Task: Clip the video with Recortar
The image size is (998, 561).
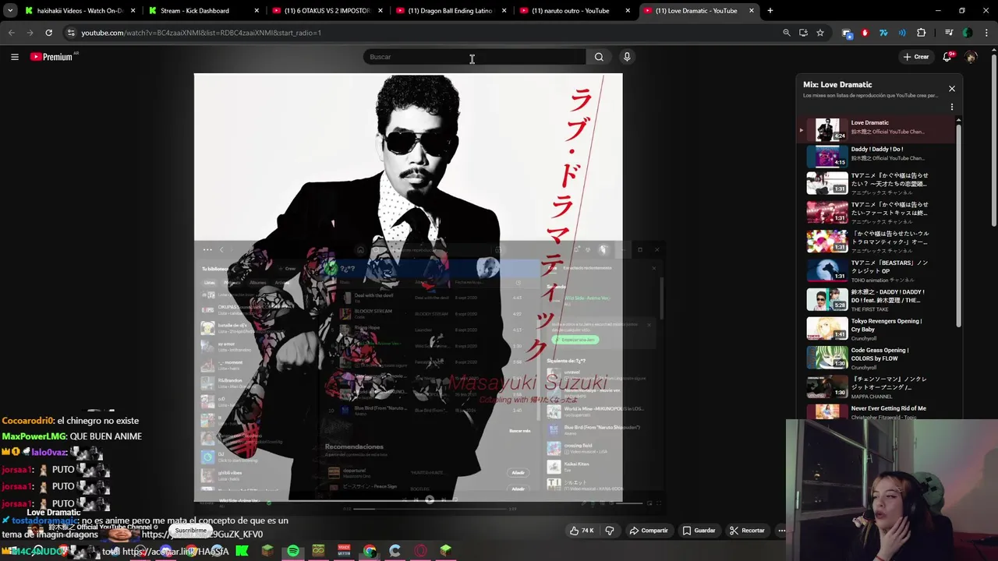Action: [x=747, y=531]
